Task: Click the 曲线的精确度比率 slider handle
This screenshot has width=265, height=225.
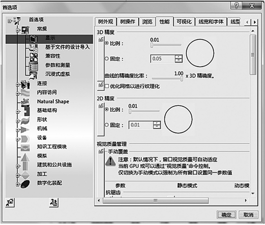Action: click(181, 79)
